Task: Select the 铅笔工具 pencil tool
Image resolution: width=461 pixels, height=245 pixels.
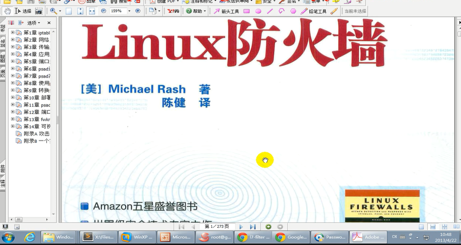Action: tap(313, 11)
